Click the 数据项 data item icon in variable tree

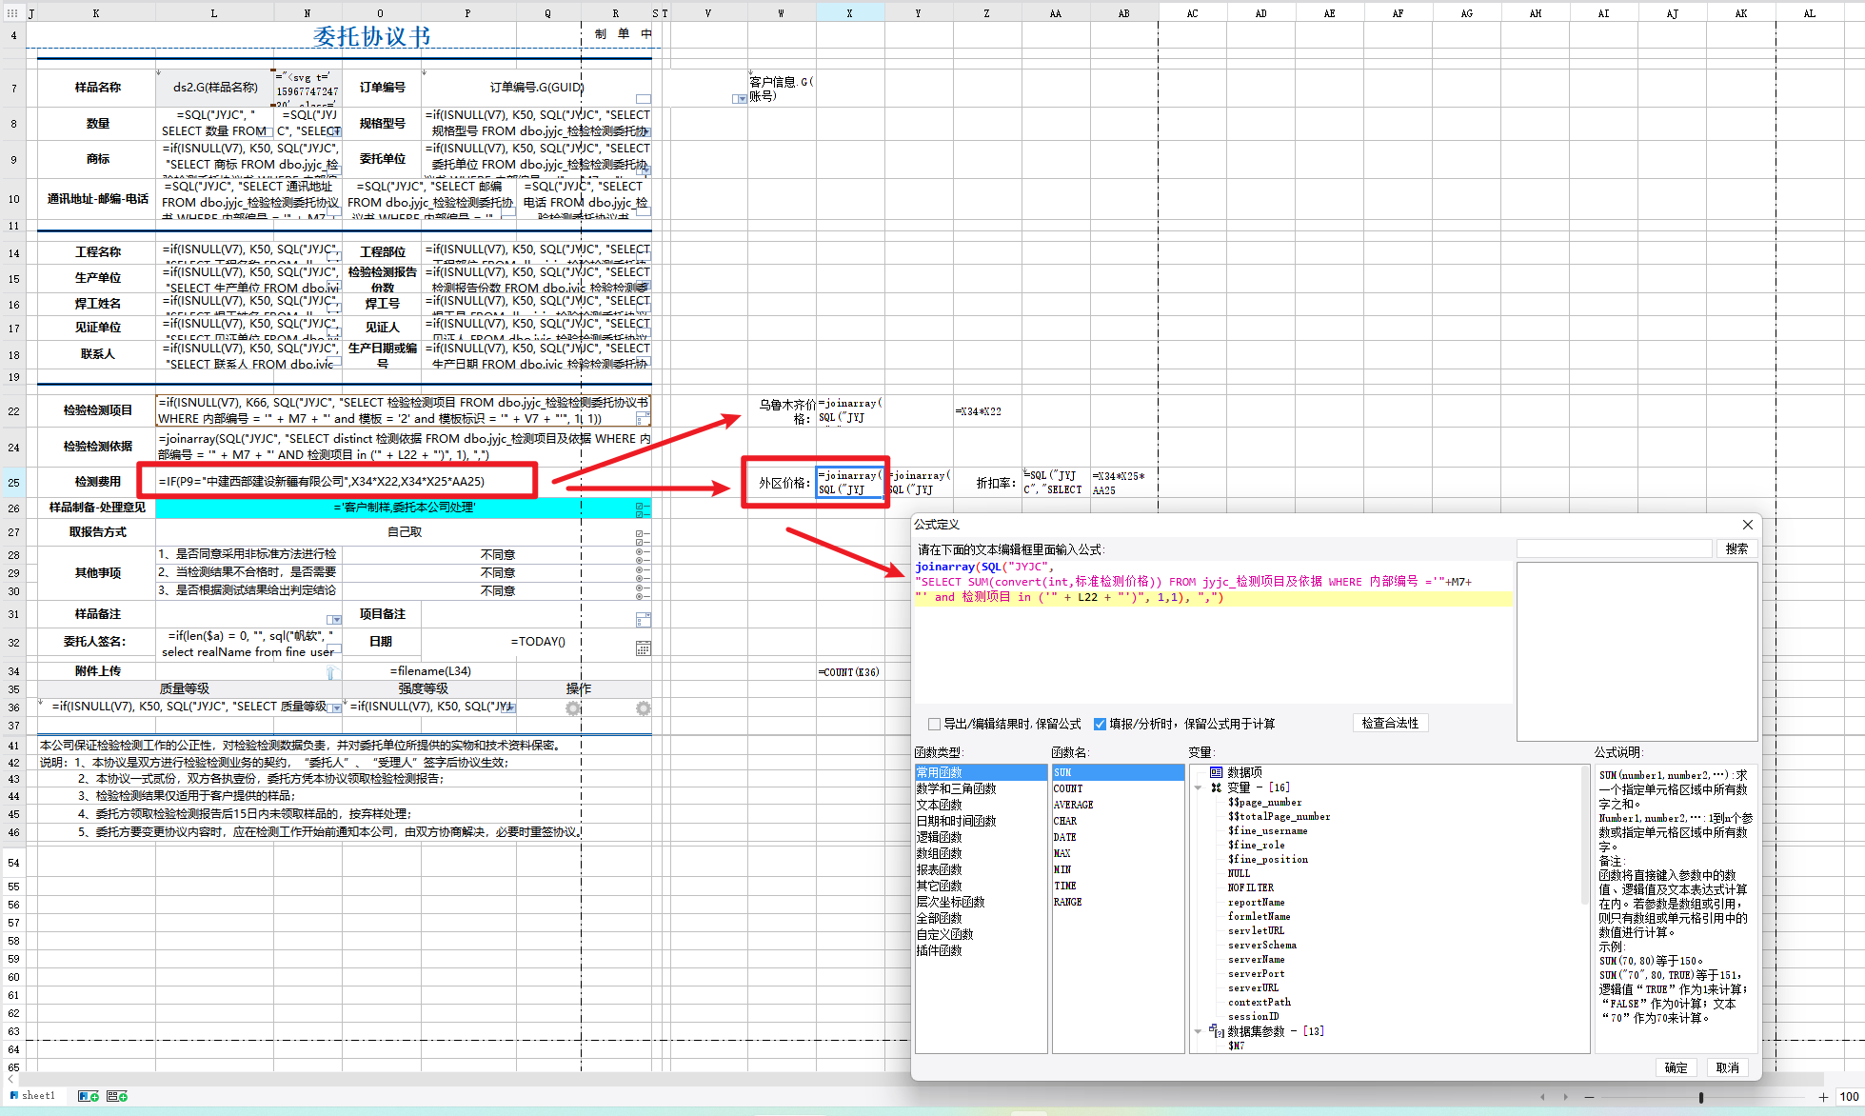pyautogui.click(x=1216, y=772)
